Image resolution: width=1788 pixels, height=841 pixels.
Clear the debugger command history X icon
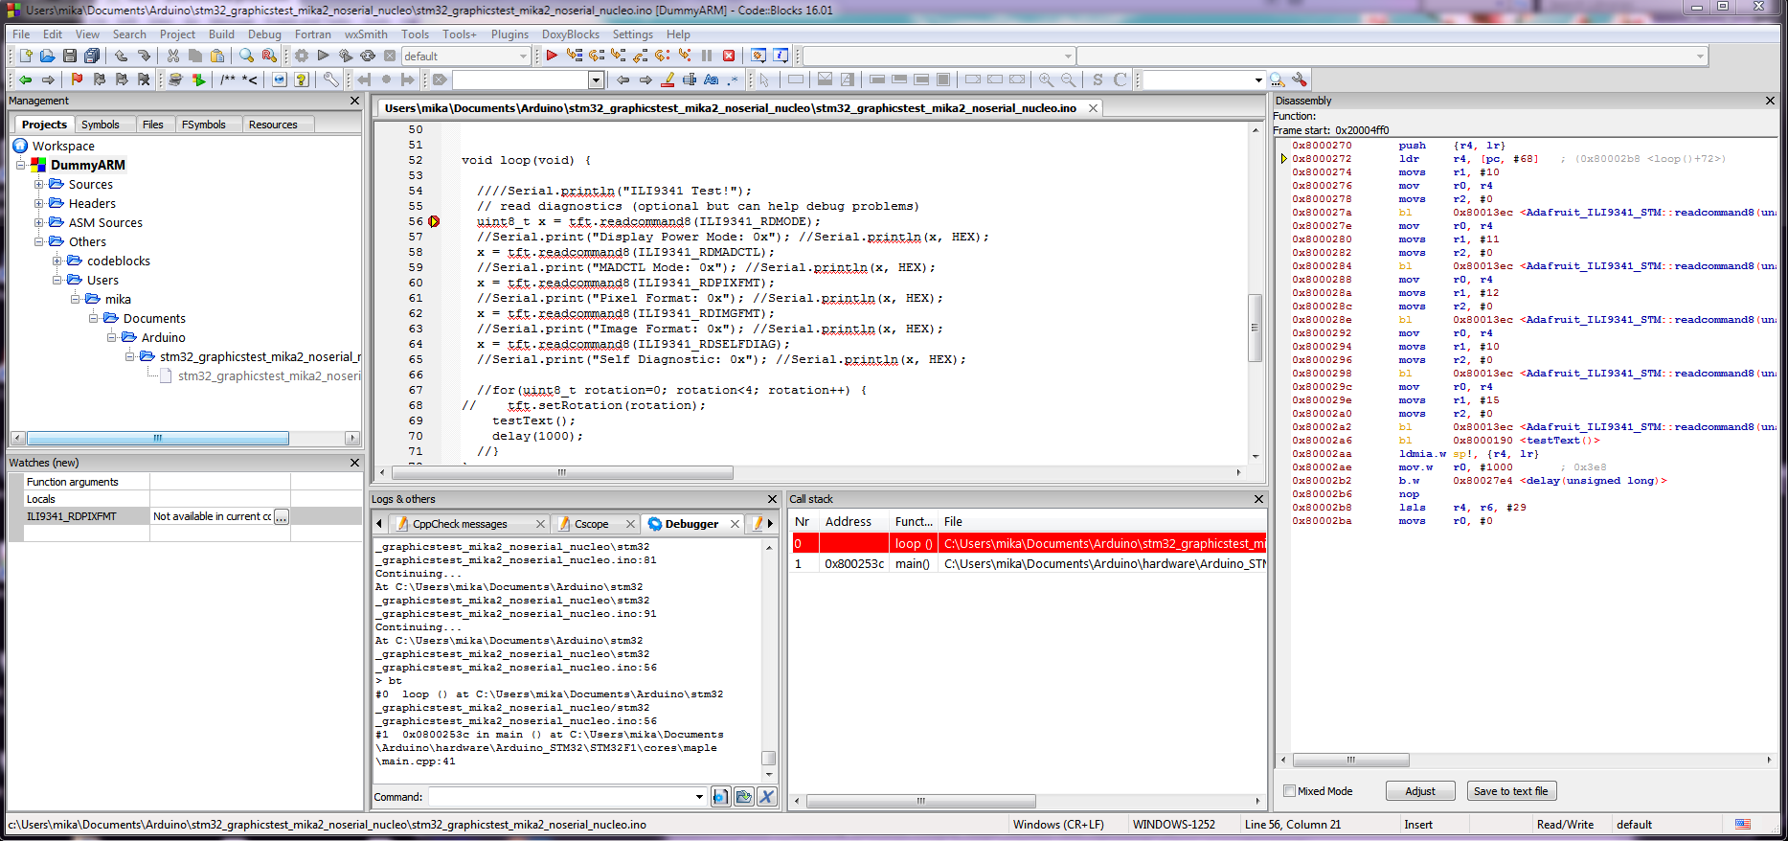pyautogui.click(x=767, y=797)
